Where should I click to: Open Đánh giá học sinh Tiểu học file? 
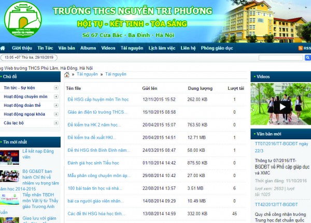[x=93, y=163]
